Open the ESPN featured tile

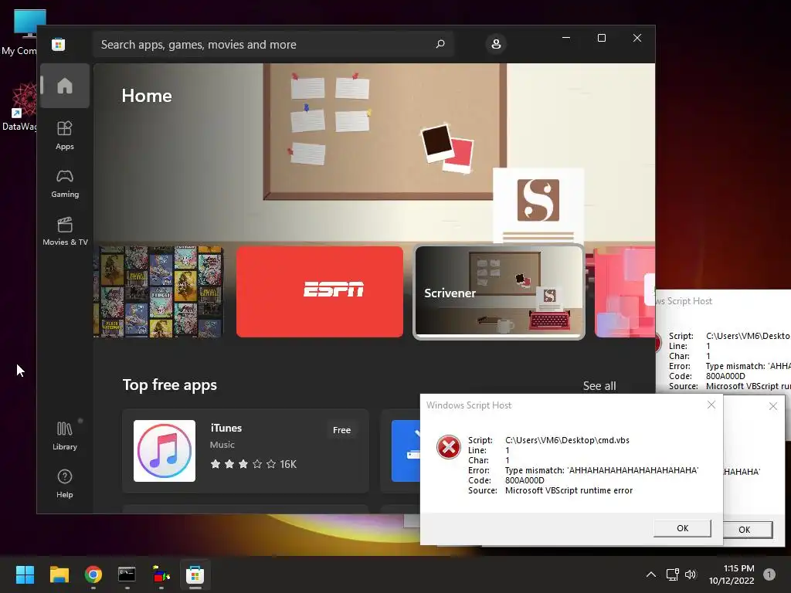click(319, 291)
